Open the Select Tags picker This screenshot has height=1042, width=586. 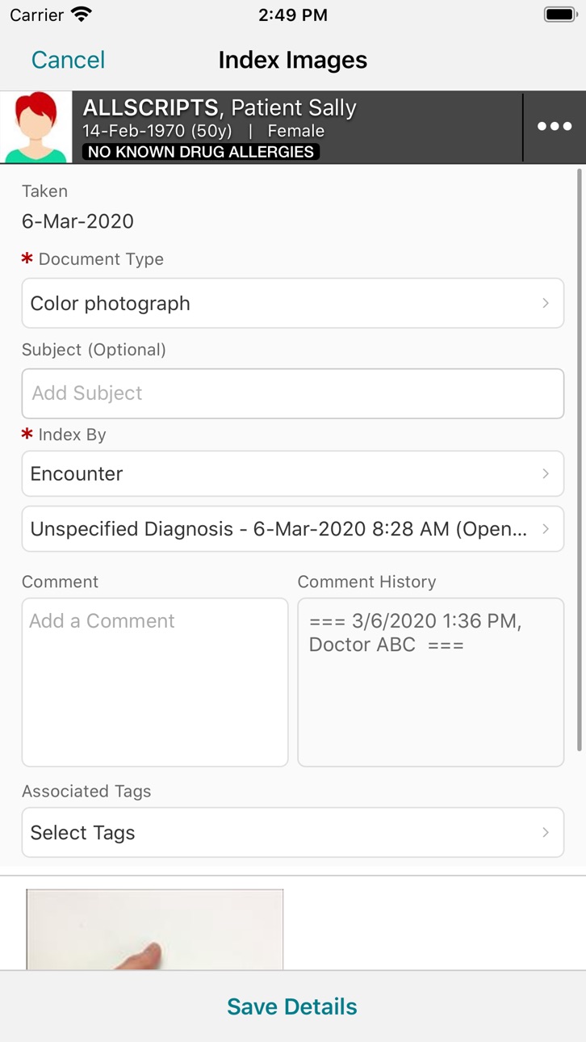coord(293,832)
